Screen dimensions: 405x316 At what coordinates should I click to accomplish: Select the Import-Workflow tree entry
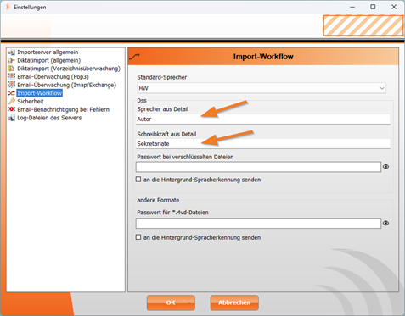[x=39, y=93]
